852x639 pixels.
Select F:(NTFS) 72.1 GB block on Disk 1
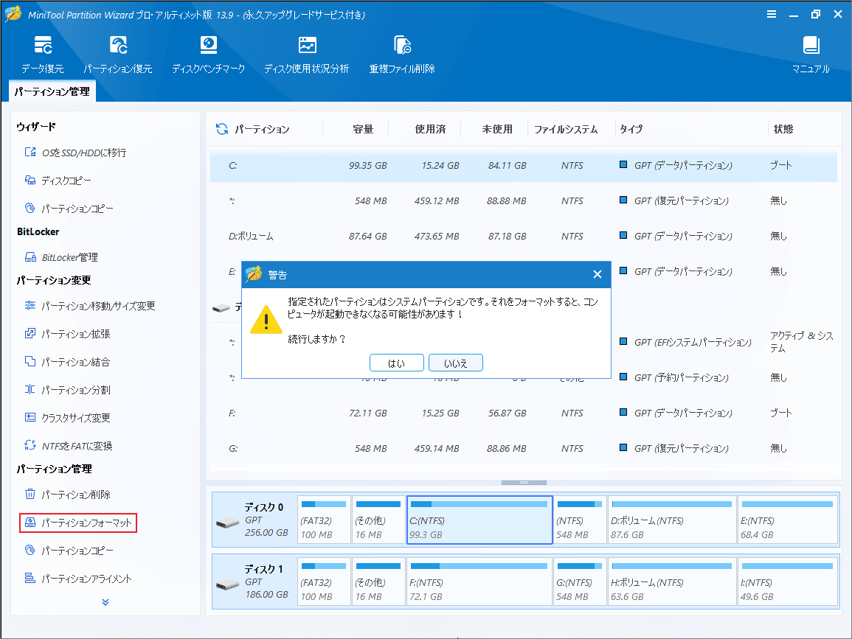479,582
